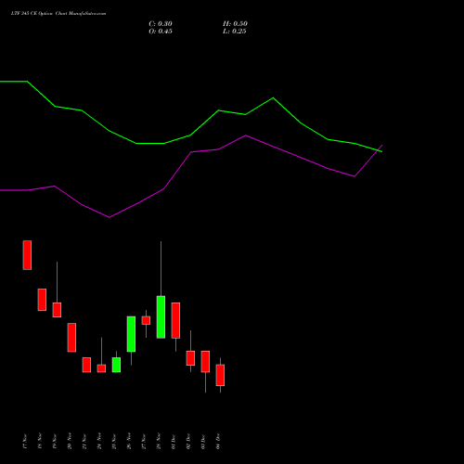Viewport: 464px width, 464px height.
Task: Select the close value 'C: 0.30'
Action: [161, 24]
